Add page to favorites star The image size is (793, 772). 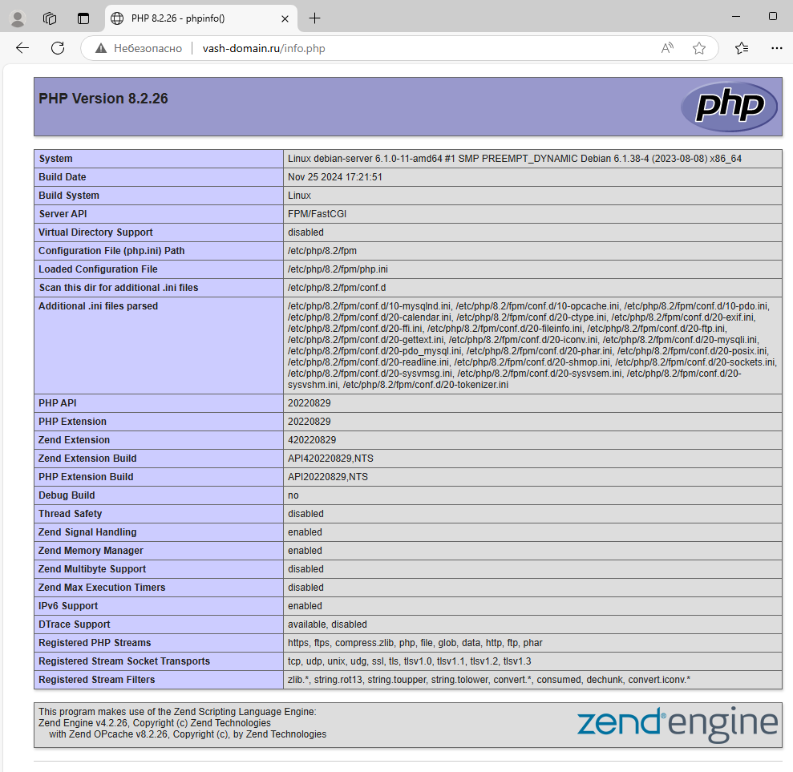click(699, 48)
